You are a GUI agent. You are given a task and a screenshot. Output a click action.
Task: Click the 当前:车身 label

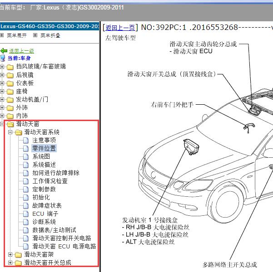coord(19,58)
